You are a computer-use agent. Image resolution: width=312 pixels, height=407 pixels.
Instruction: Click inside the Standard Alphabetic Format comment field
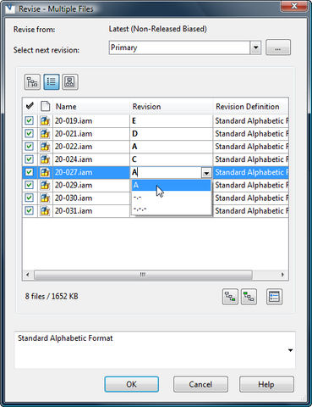tap(155, 350)
